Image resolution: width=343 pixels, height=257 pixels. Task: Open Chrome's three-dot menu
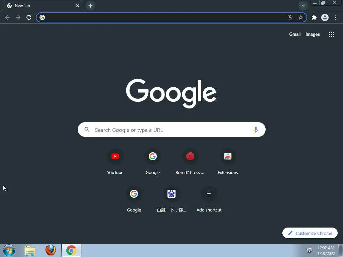point(336,17)
